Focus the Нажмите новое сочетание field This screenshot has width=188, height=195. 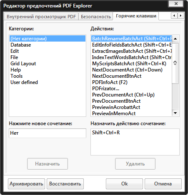point(48,133)
